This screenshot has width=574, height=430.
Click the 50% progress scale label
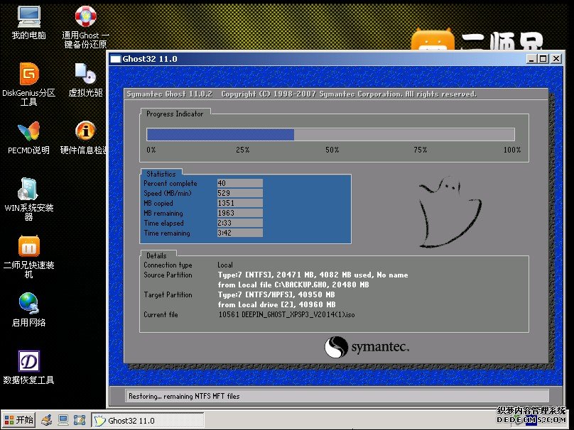point(332,150)
